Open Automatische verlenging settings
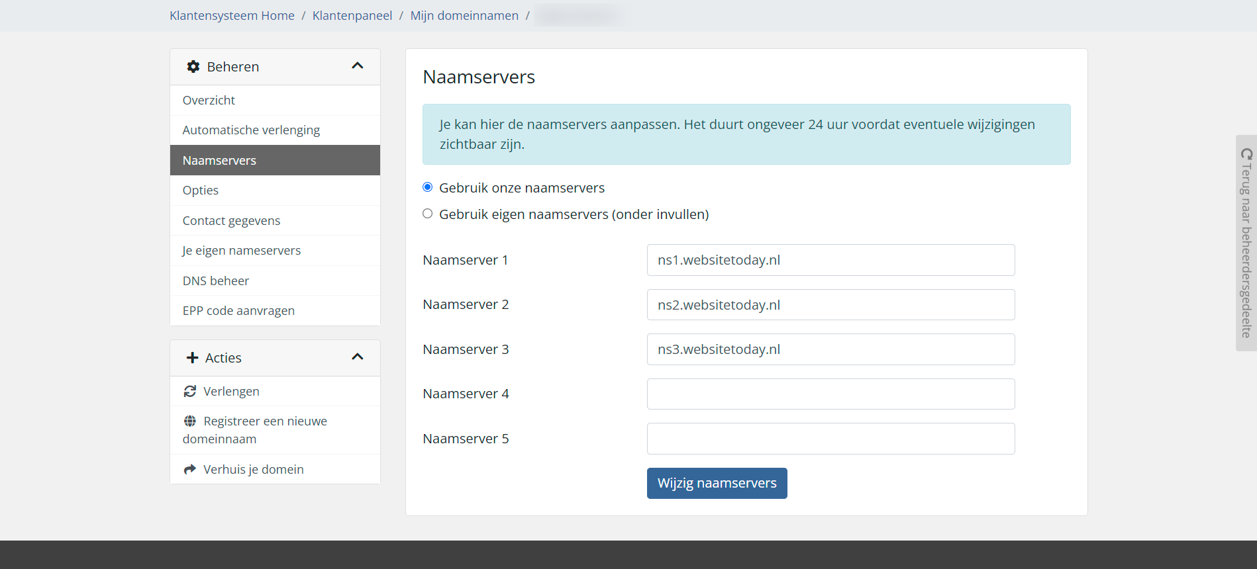Screen dimensions: 1257x569 (251, 130)
